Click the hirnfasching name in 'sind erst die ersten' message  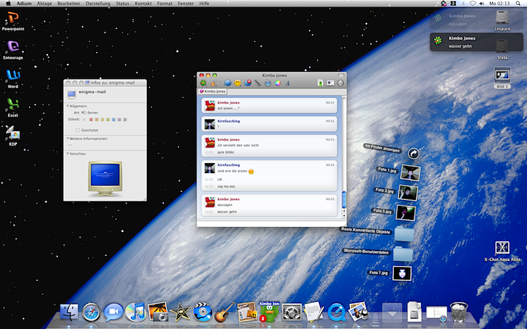[x=229, y=165]
